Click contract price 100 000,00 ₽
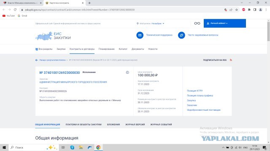The width and height of the screenshot is (270, 151). click(x=148, y=75)
